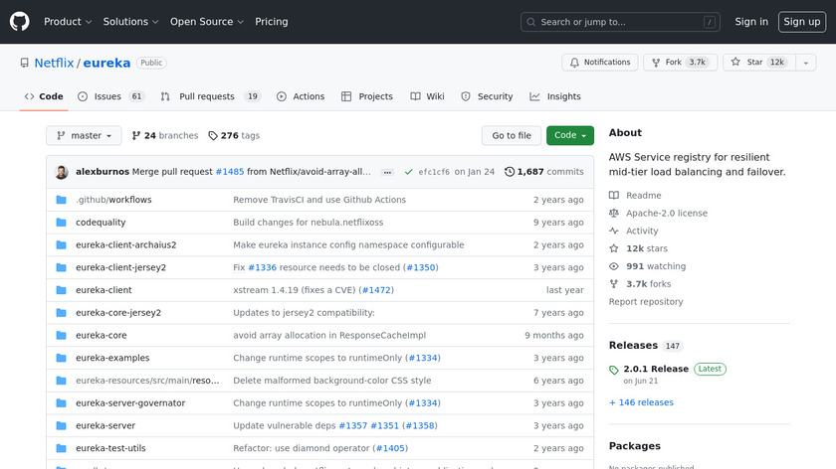Click the bell icon in Notifications
This screenshot has width=836, height=469.
click(x=574, y=63)
